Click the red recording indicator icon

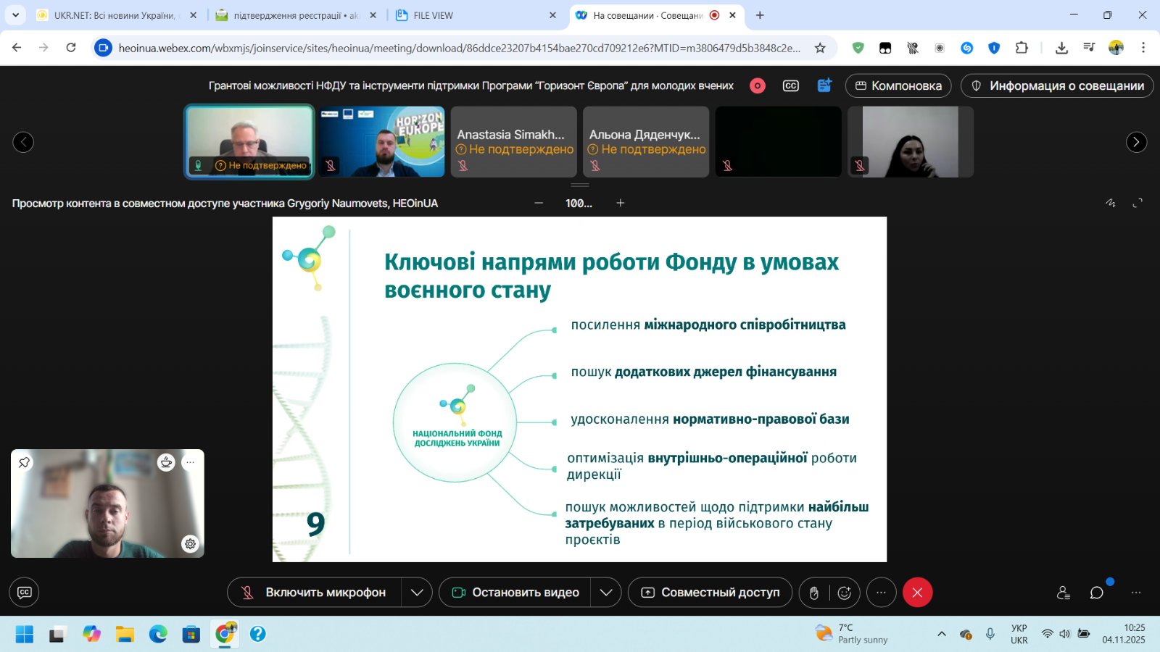click(758, 85)
